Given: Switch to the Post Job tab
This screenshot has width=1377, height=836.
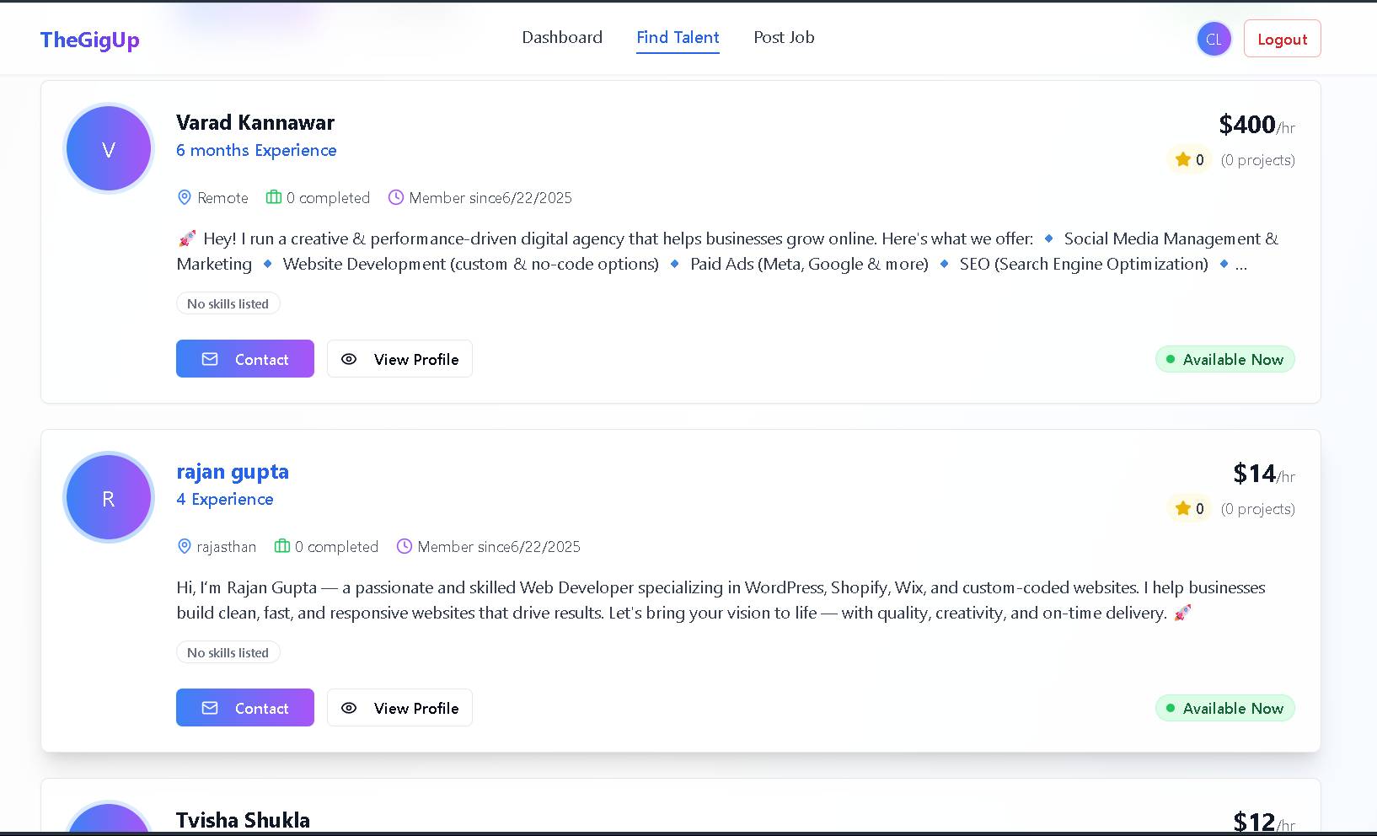Looking at the screenshot, I should pos(784,38).
